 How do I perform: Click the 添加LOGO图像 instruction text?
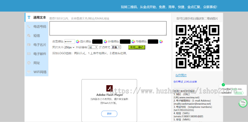(90, 53)
